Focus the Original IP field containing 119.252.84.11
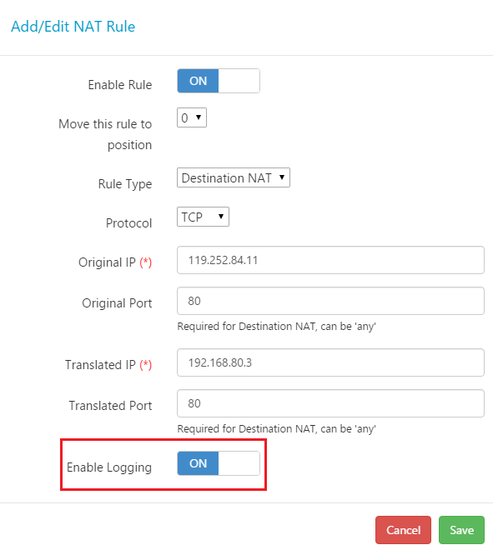The height and width of the screenshot is (555, 493). [330, 260]
